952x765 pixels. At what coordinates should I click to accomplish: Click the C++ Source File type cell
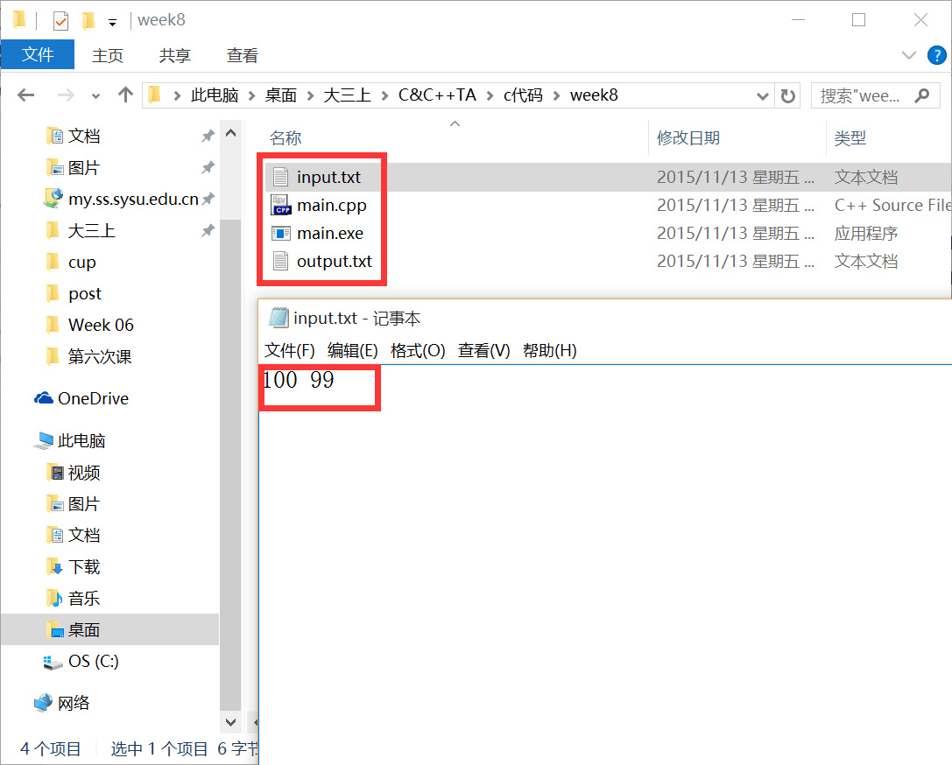[x=892, y=205]
